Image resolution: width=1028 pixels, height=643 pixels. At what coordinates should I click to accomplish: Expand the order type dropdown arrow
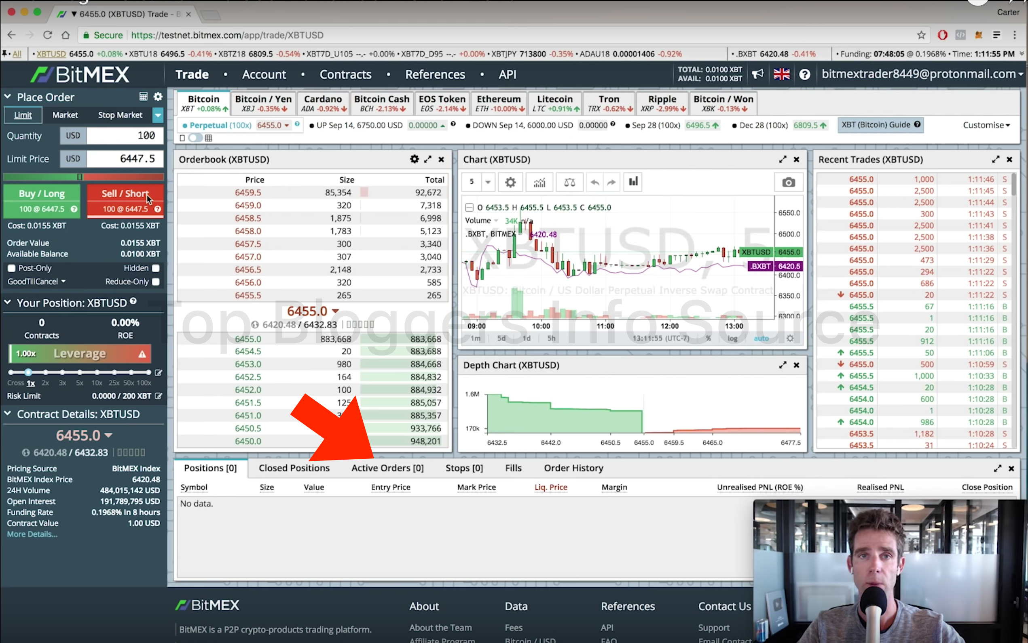(158, 115)
